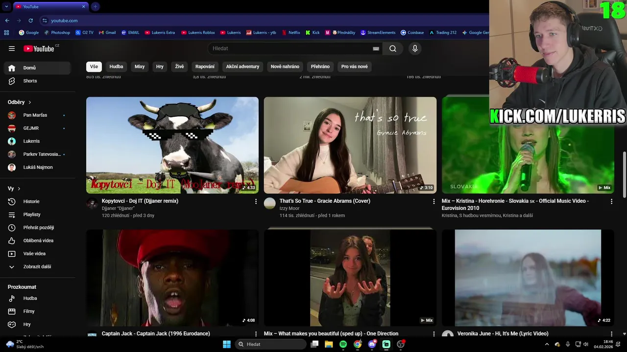Image resolution: width=627 pixels, height=352 pixels.
Task: Open What makes you beautiful mix thumbnail
Action: pos(350,278)
